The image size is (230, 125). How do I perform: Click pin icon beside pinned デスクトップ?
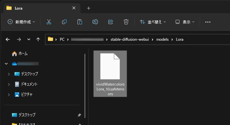click(79, 115)
